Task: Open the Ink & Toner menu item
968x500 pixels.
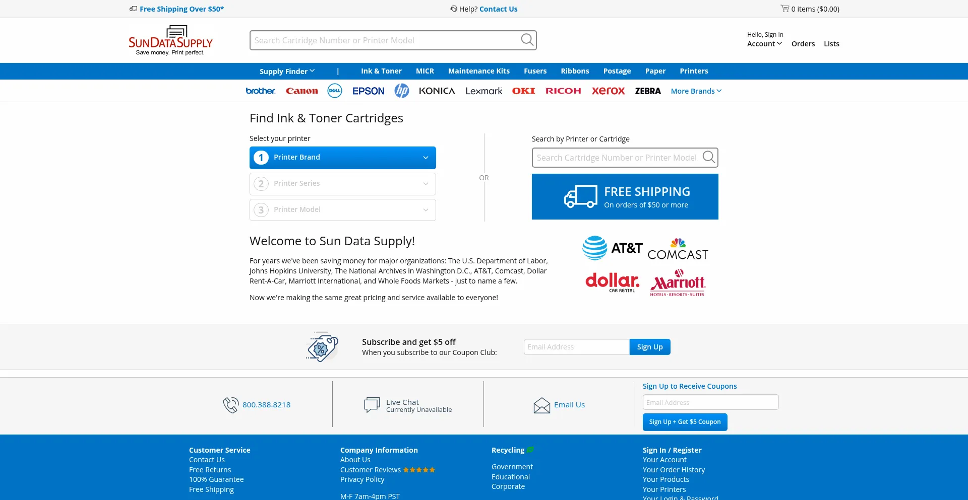Action: point(381,71)
